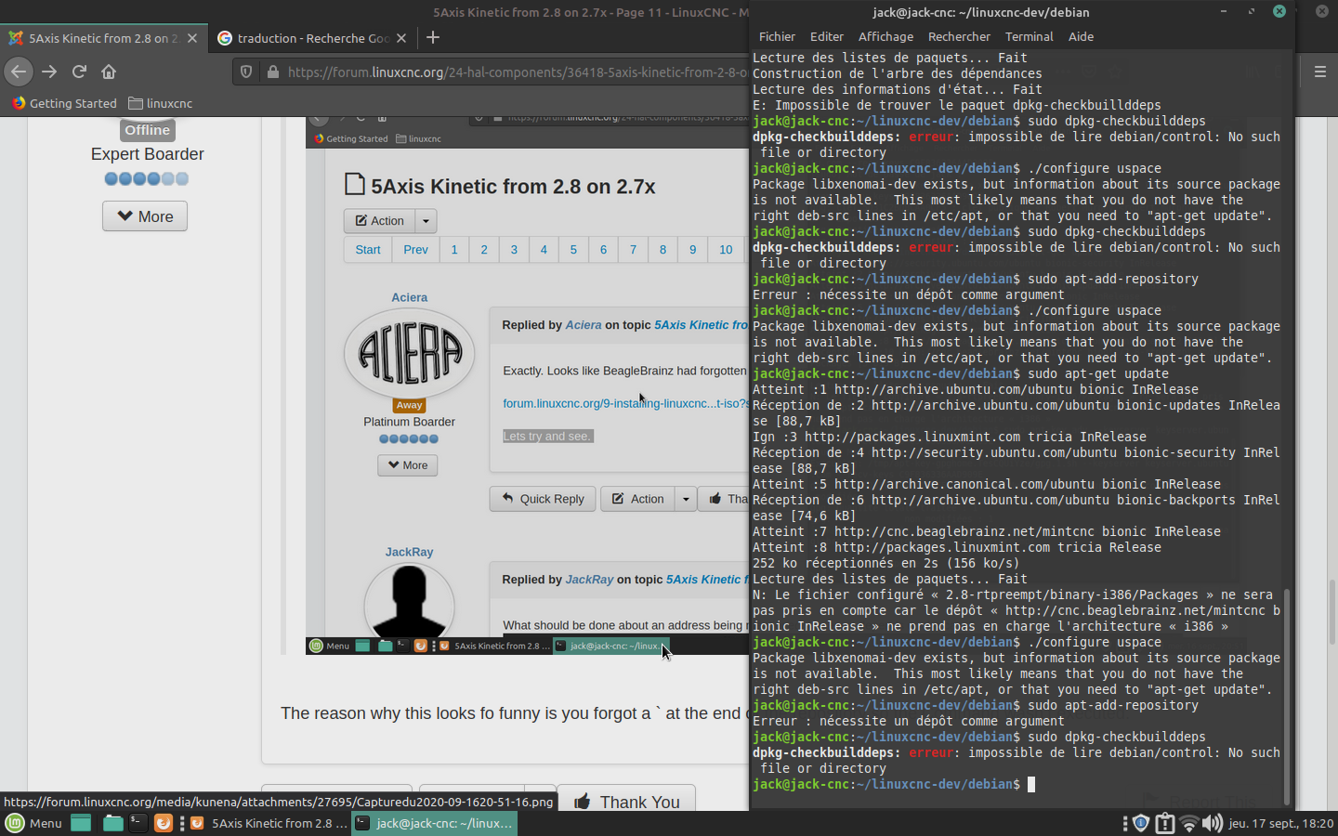Open the Wi-Fi network tray icon
Viewport: 1338px width, 836px height.
pyautogui.click(x=1188, y=823)
